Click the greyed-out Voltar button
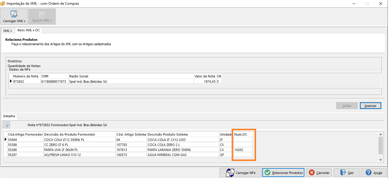The height and width of the screenshot is (179, 389). coord(347,106)
